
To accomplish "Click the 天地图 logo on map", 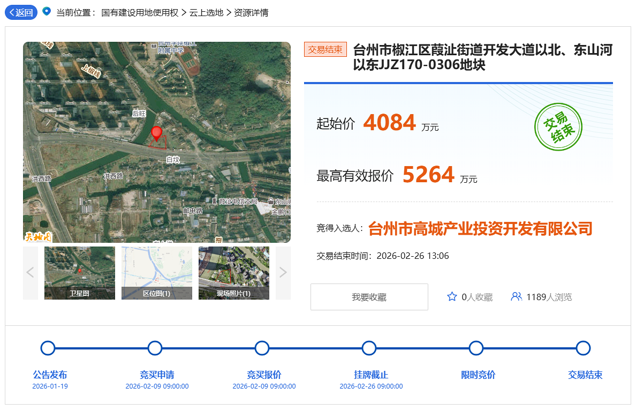I will tap(38, 236).
